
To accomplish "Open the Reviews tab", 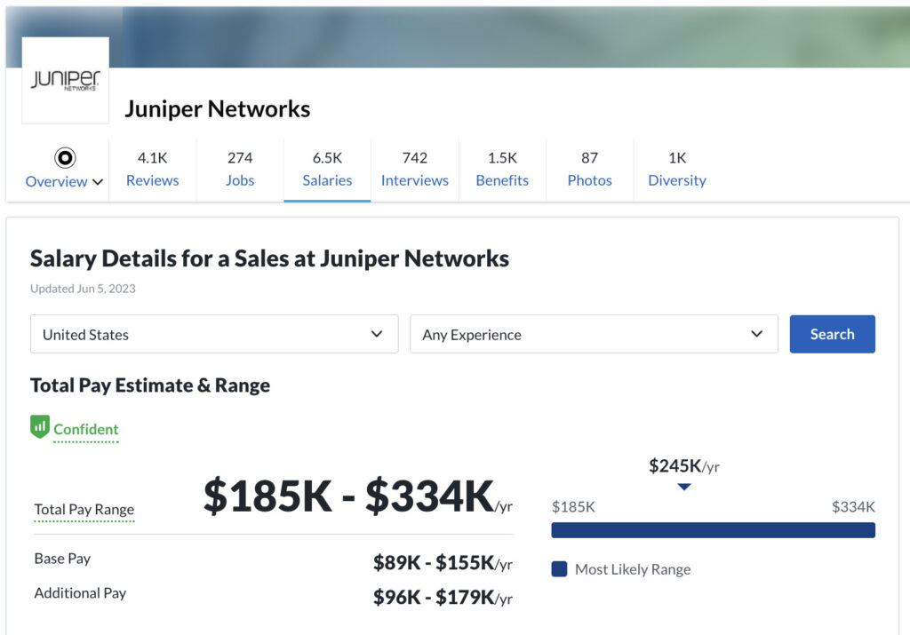I will pos(153,170).
